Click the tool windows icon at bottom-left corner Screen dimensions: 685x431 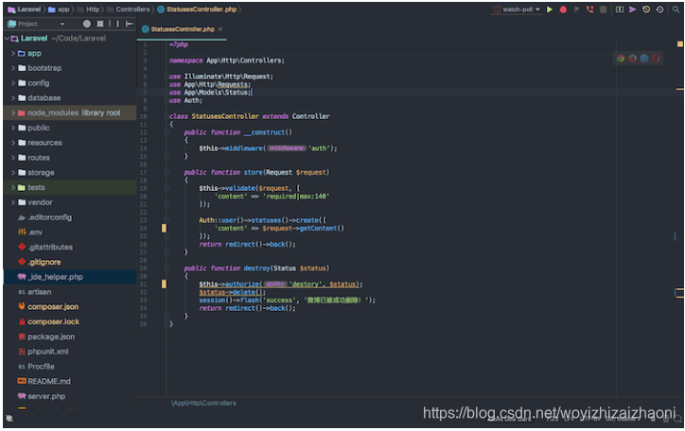9,419
